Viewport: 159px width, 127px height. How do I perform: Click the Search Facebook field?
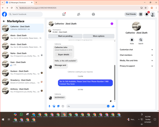tap(25, 14)
